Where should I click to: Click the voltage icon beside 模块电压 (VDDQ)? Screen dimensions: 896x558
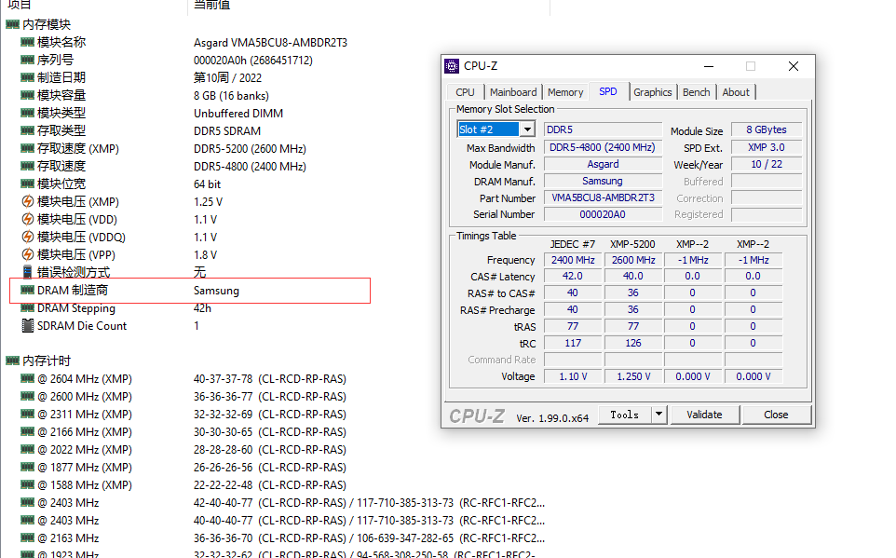(27, 237)
